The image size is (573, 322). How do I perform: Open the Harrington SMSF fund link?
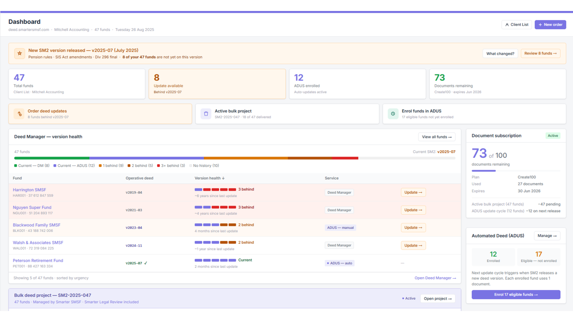point(30,190)
